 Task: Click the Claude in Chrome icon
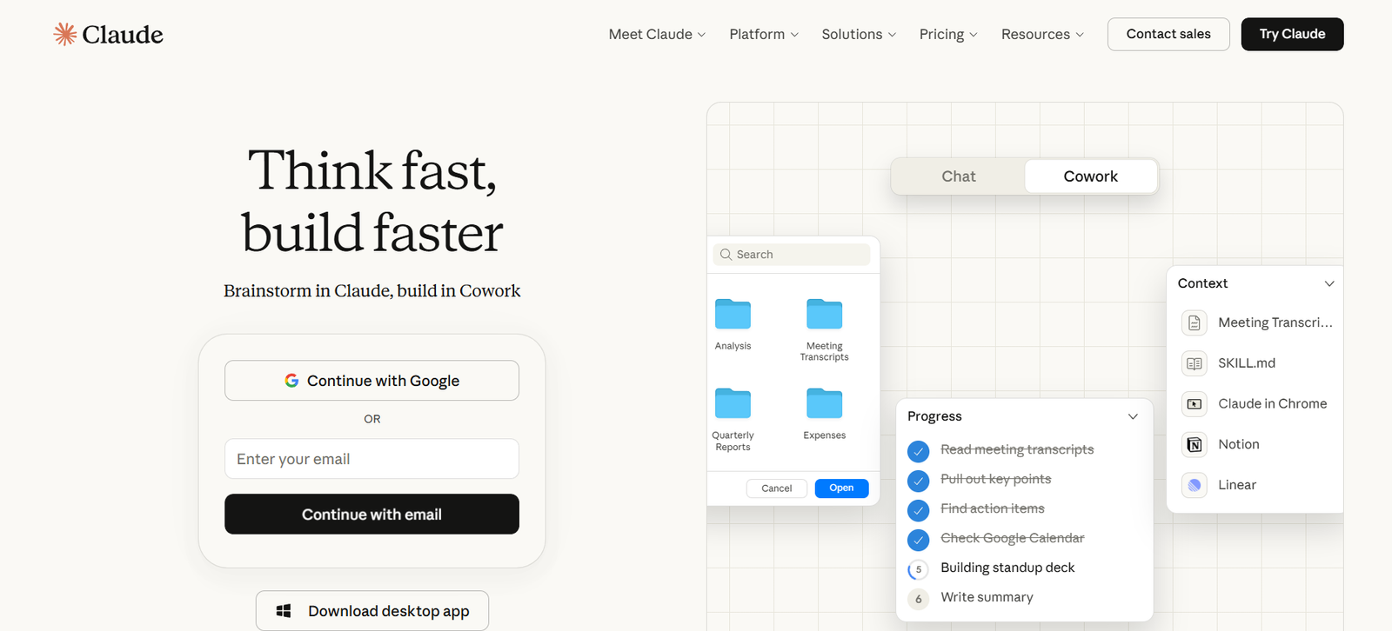(1195, 404)
